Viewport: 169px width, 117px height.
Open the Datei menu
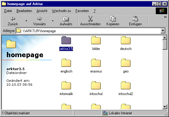click(x=8, y=11)
